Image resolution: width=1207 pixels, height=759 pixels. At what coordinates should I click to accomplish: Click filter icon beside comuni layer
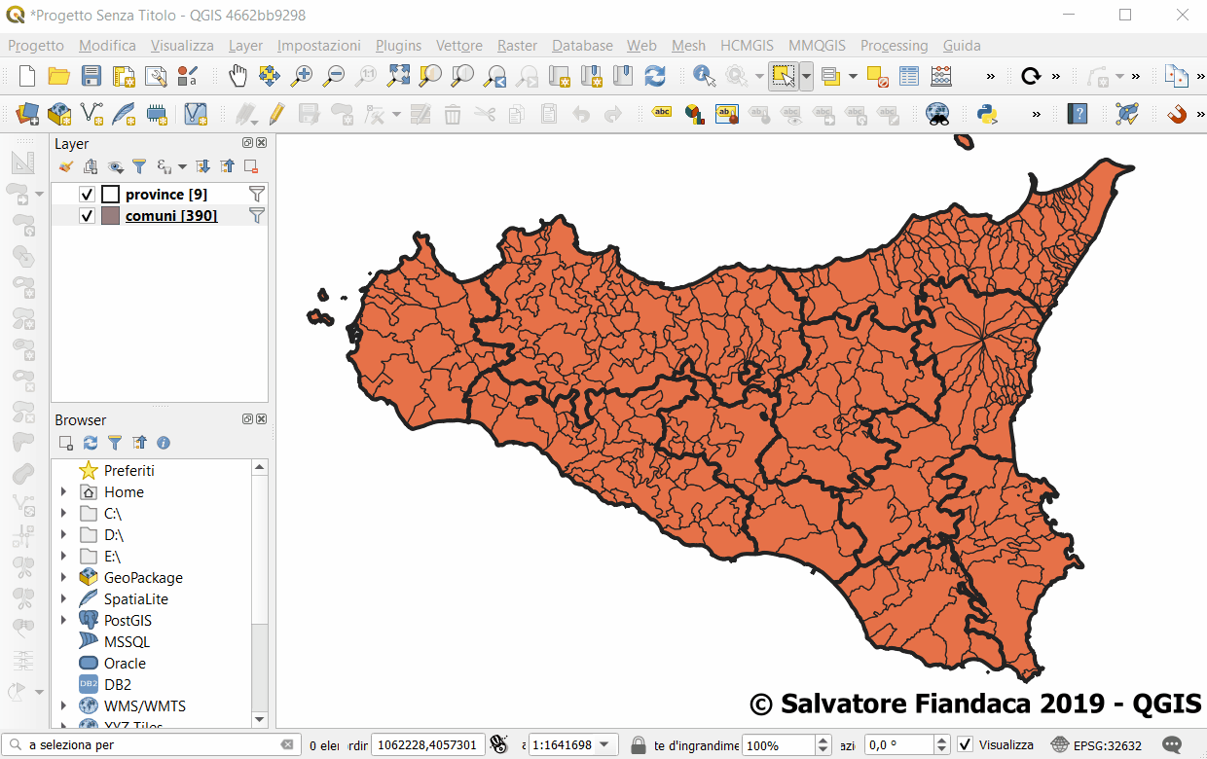[x=257, y=215]
